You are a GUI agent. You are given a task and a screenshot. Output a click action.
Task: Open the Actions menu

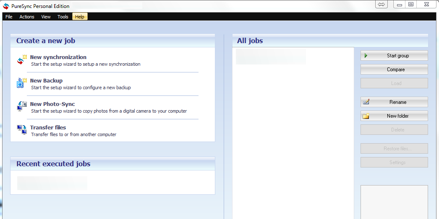pos(27,17)
